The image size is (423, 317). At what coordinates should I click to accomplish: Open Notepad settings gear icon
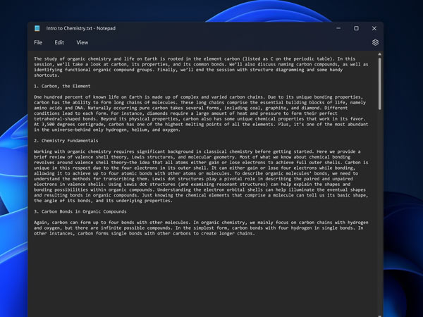click(375, 42)
